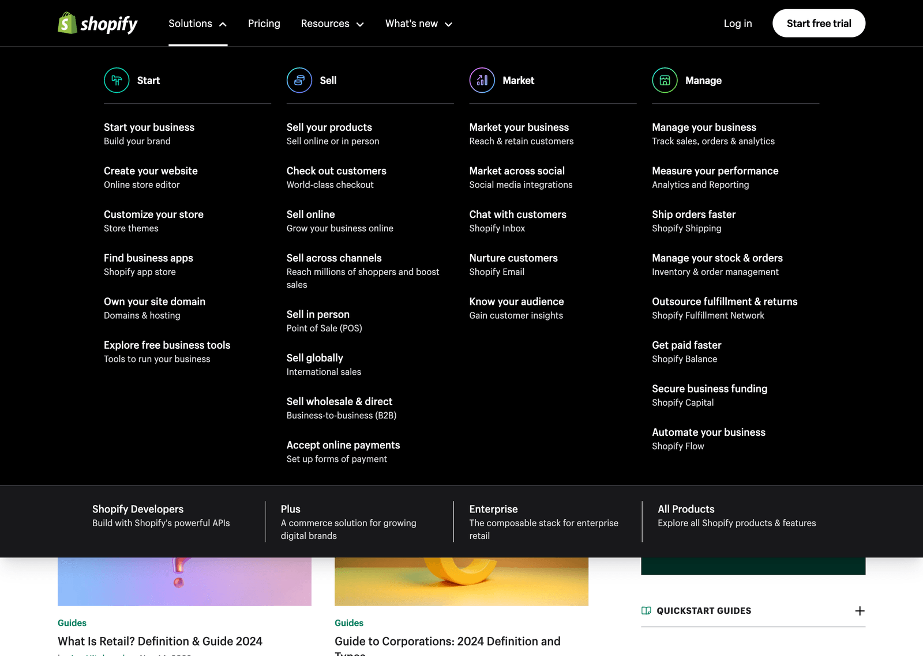This screenshot has height=656, width=923.
Task: Select Sell your products
Action: pyautogui.click(x=333, y=134)
